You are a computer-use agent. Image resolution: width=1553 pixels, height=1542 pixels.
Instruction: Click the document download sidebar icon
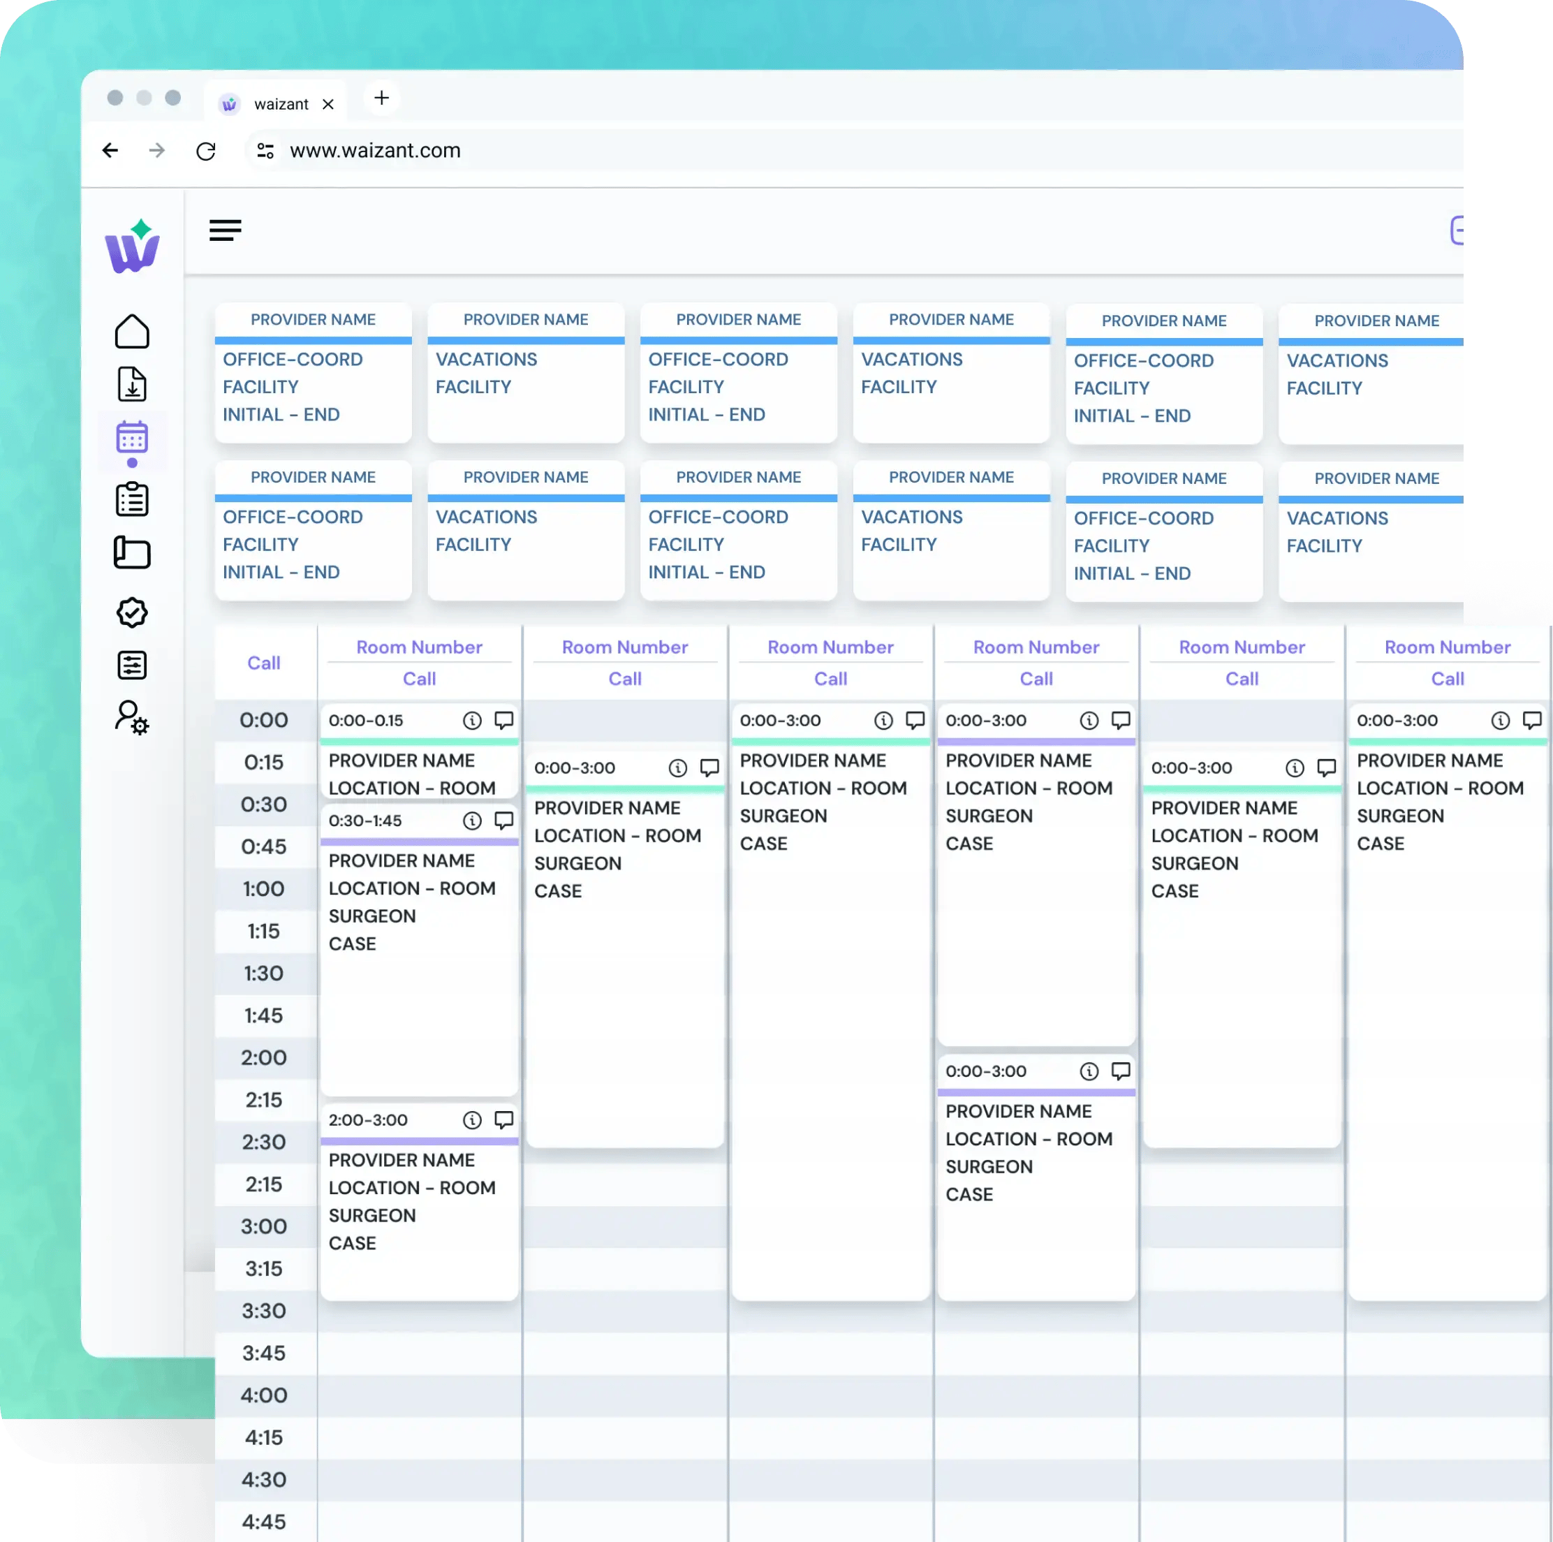[132, 384]
